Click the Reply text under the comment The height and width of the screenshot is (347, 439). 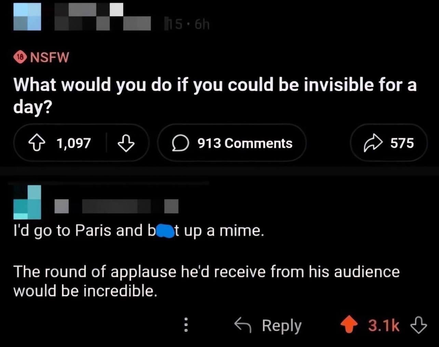point(282,325)
